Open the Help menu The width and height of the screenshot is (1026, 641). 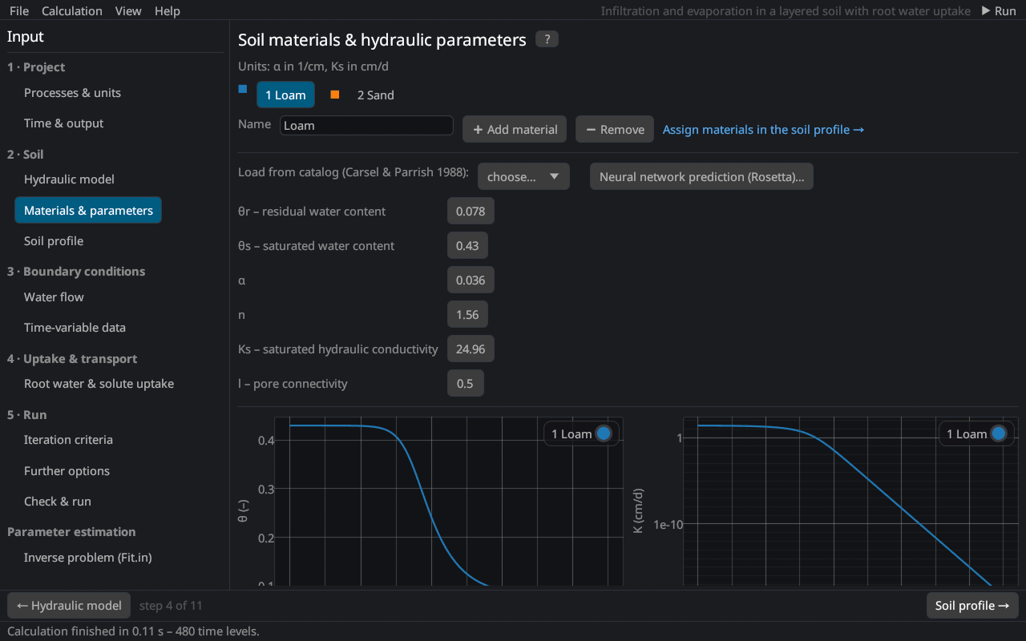click(167, 10)
